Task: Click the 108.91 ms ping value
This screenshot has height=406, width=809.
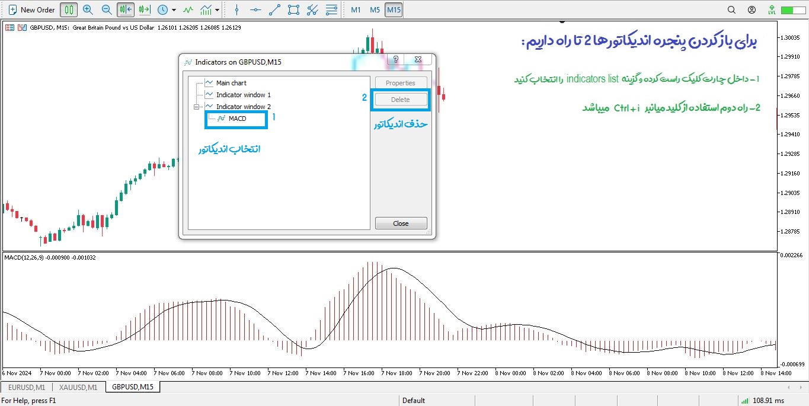Action: (768, 401)
